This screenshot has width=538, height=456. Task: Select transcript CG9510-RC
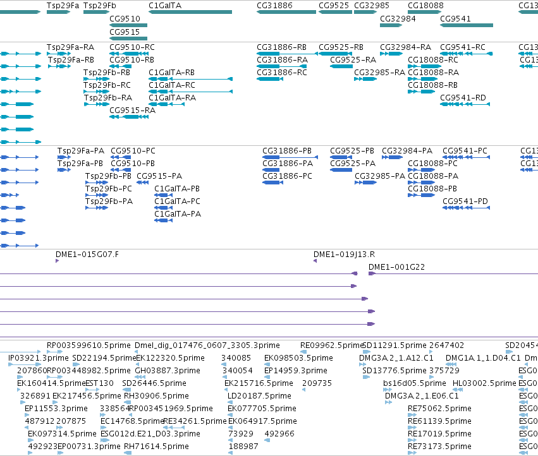(x=132, y=47)
